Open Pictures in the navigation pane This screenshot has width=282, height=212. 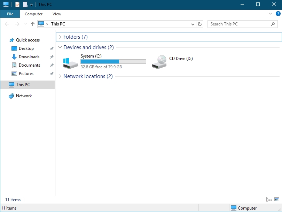[26, 74]
